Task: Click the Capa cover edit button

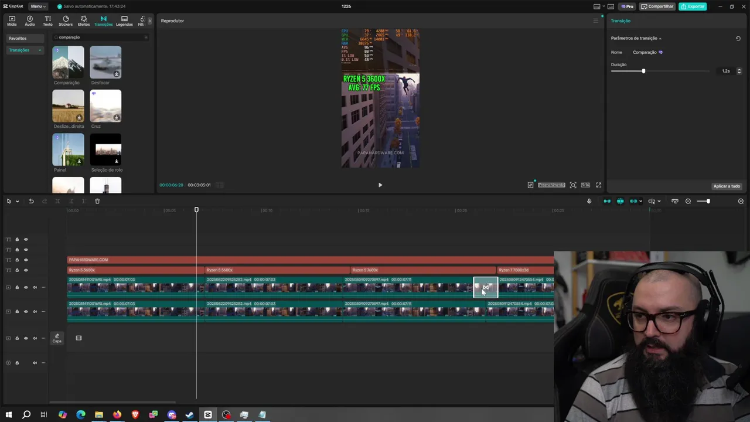Action: point(57,338)
